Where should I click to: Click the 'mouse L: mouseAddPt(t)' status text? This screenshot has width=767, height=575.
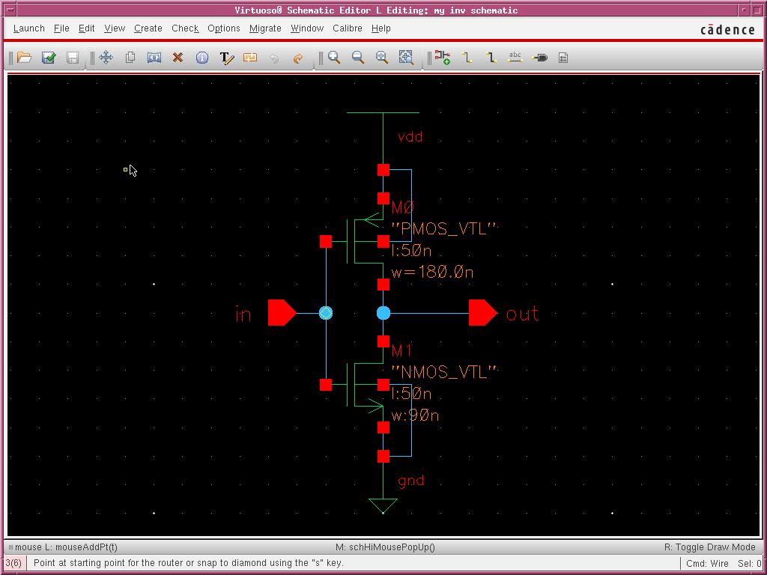click(66, 547)
